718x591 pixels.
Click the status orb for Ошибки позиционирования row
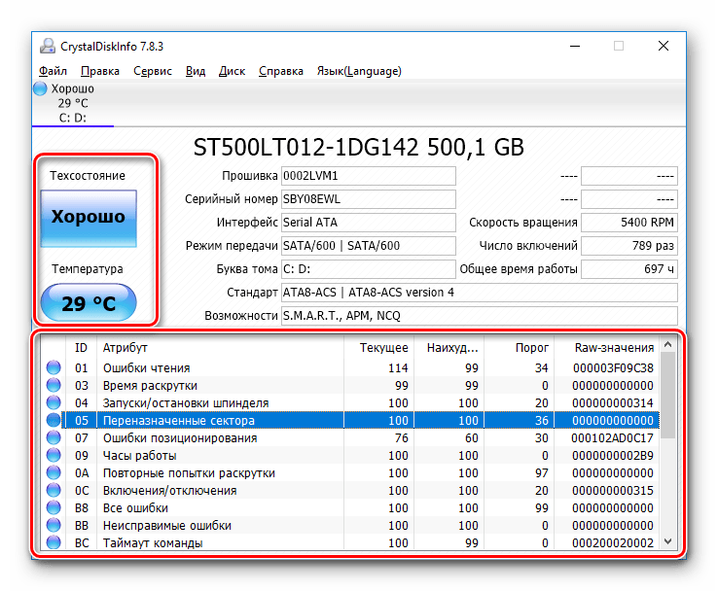click(x=54, y=437)
